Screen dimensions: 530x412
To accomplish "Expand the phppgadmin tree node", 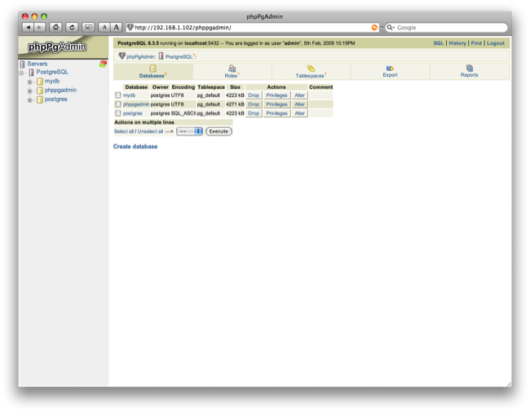I will [x=29, y=91].
